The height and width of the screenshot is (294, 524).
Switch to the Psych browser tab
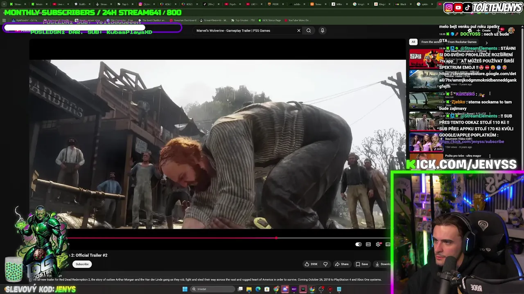233,4
